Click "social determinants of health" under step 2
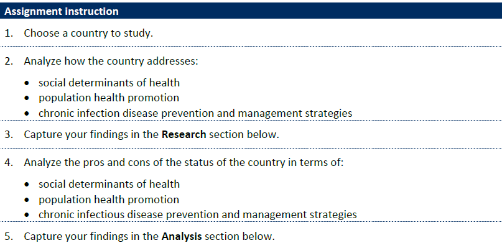 pos(109,83)
